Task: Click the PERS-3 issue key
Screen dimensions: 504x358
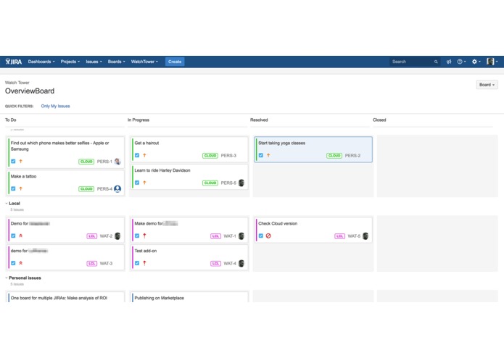Action: pyautogui.click(x=228, y=155)
